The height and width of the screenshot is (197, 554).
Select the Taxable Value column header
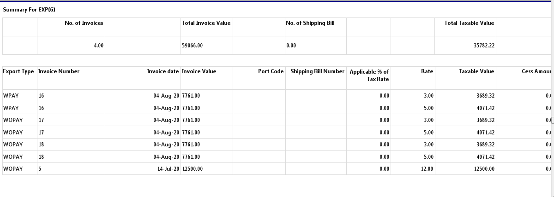click(476, 71)
